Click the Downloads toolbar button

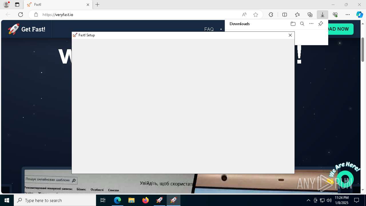click(323, 15)
